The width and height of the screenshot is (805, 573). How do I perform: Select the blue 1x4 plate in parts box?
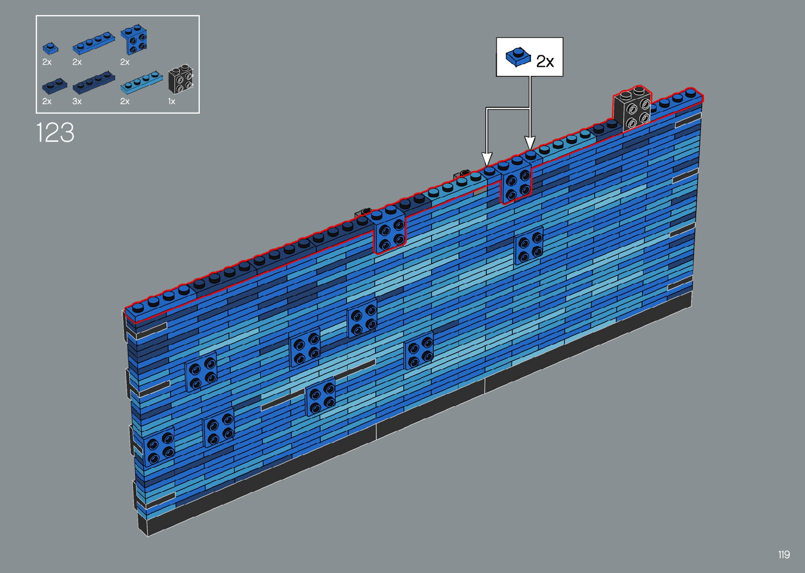pos(94,43)
